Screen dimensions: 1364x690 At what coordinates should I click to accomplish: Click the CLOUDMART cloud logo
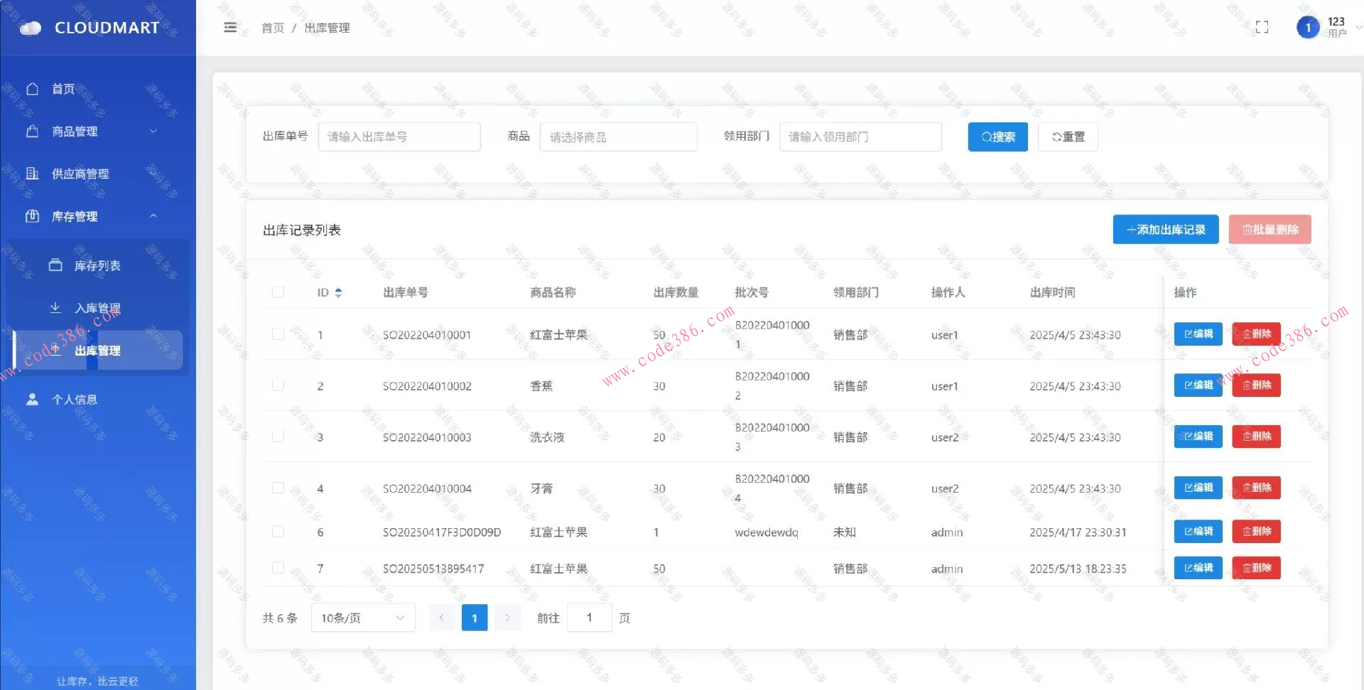[30, 27]
